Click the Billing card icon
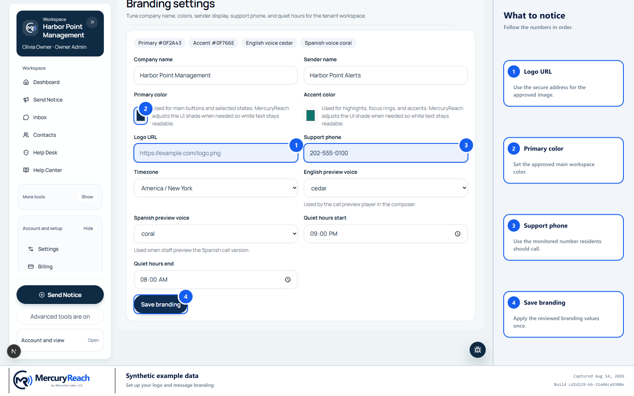Screen dimensions: 634x396 (31, 267)
